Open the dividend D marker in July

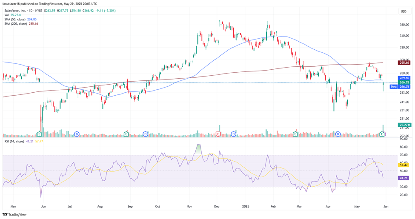tap(77, 134)
